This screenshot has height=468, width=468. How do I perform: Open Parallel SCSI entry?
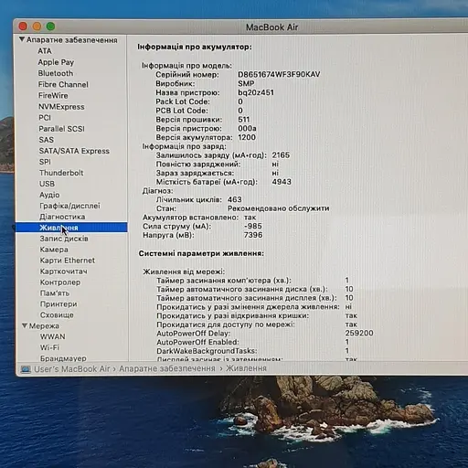pyautogui.click(x=61, y=129)
